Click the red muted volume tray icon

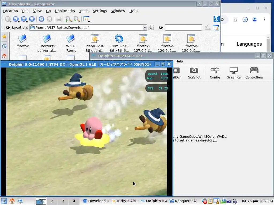click(x=204, y=201)
